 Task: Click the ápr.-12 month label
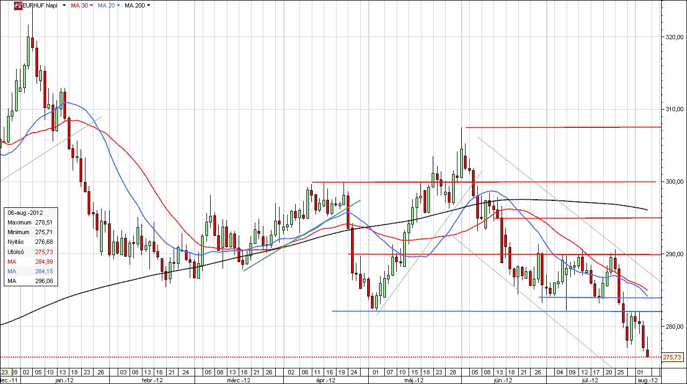pyautogui.click(x=325, y=380)
